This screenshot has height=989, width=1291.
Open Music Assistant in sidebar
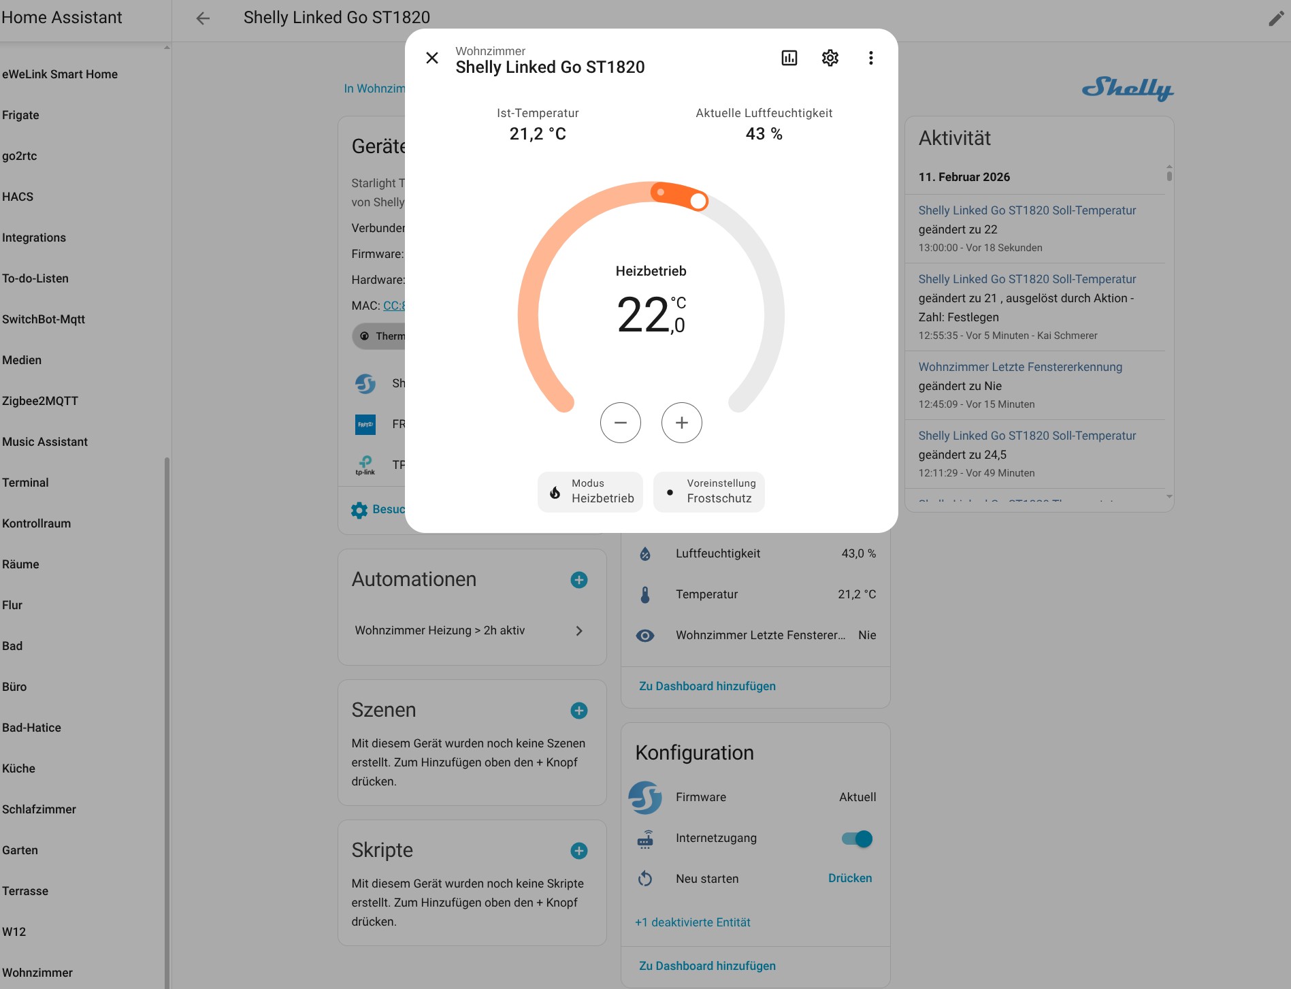pos(45,442)
